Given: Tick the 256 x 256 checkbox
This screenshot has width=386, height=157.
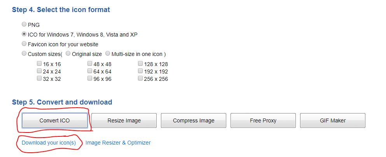Looking at the screenshot, I should pos(140,78).
